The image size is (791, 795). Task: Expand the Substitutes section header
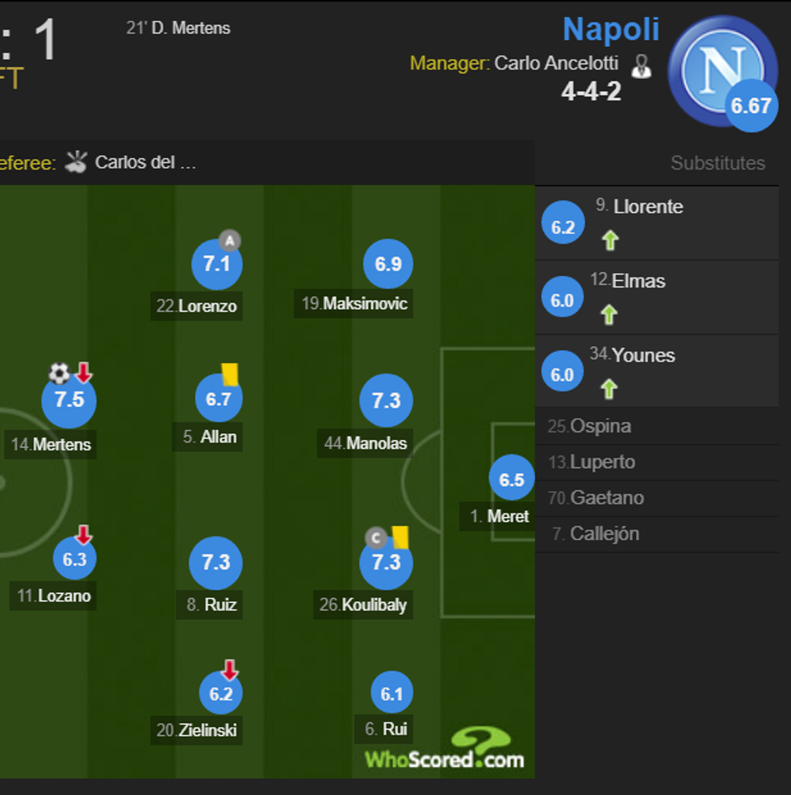pyautogui.click(x=718, y=163)
